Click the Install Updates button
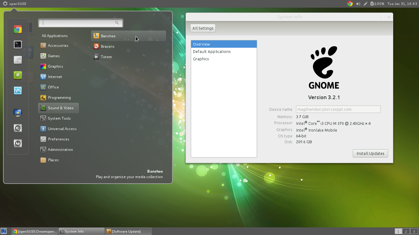The width and height of the screenshot is (419, 235). [370, 153]
